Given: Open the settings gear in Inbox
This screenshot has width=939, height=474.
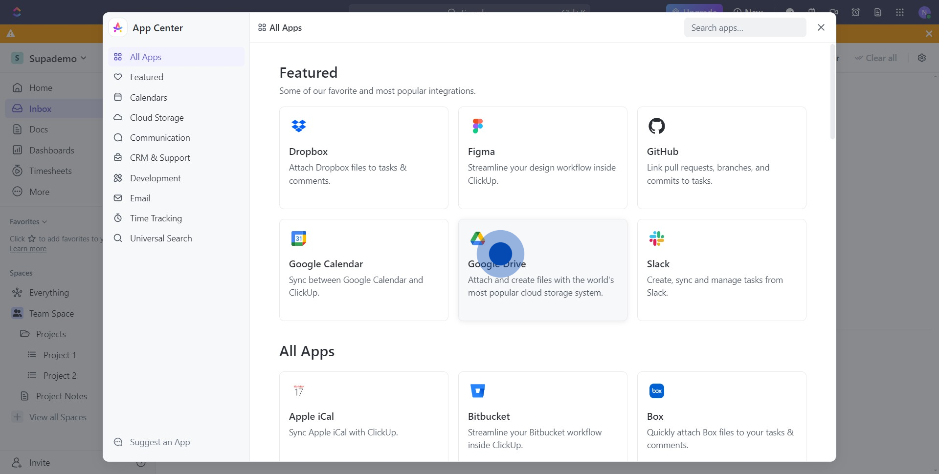Looking at the screenshot, I should tap(922, 58).
